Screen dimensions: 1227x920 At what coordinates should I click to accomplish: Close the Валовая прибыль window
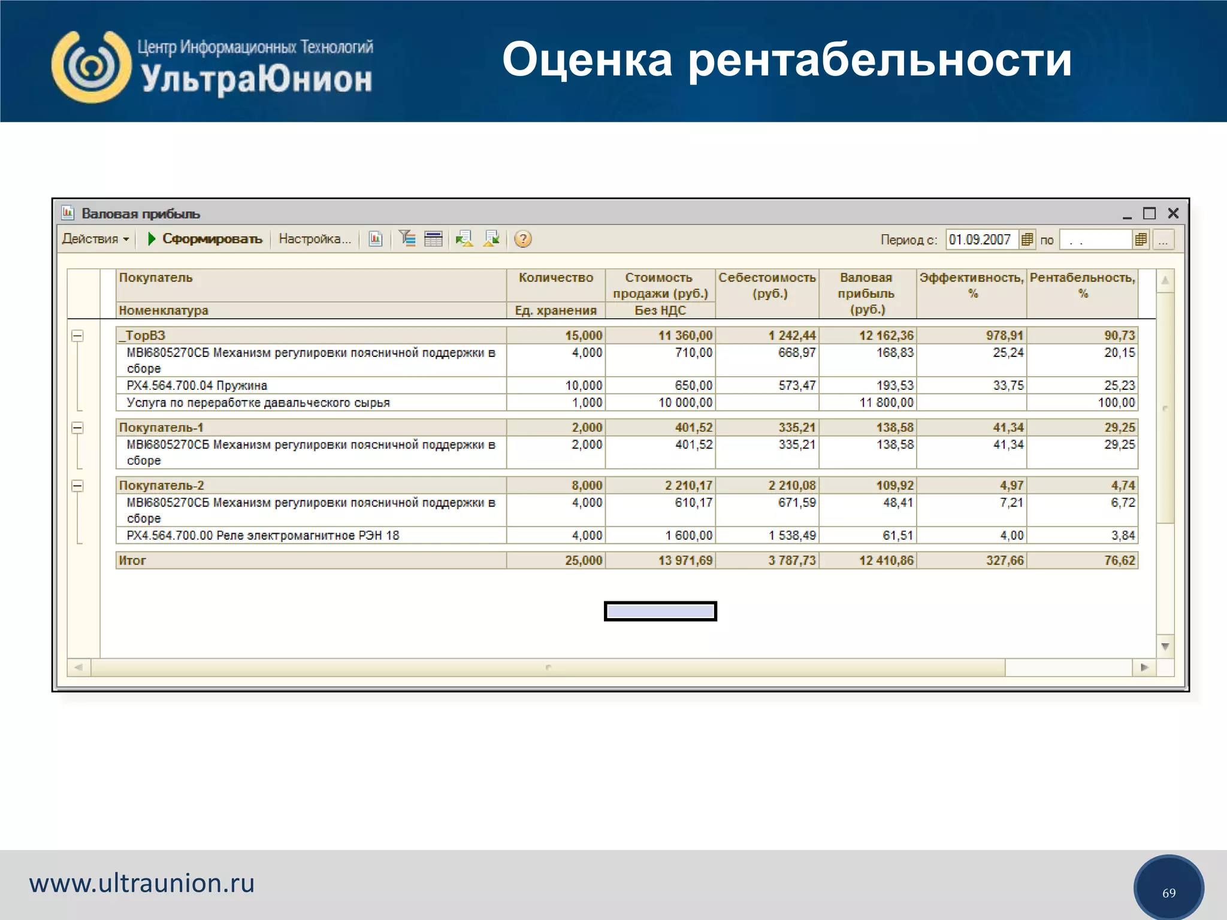[1173, 213]
